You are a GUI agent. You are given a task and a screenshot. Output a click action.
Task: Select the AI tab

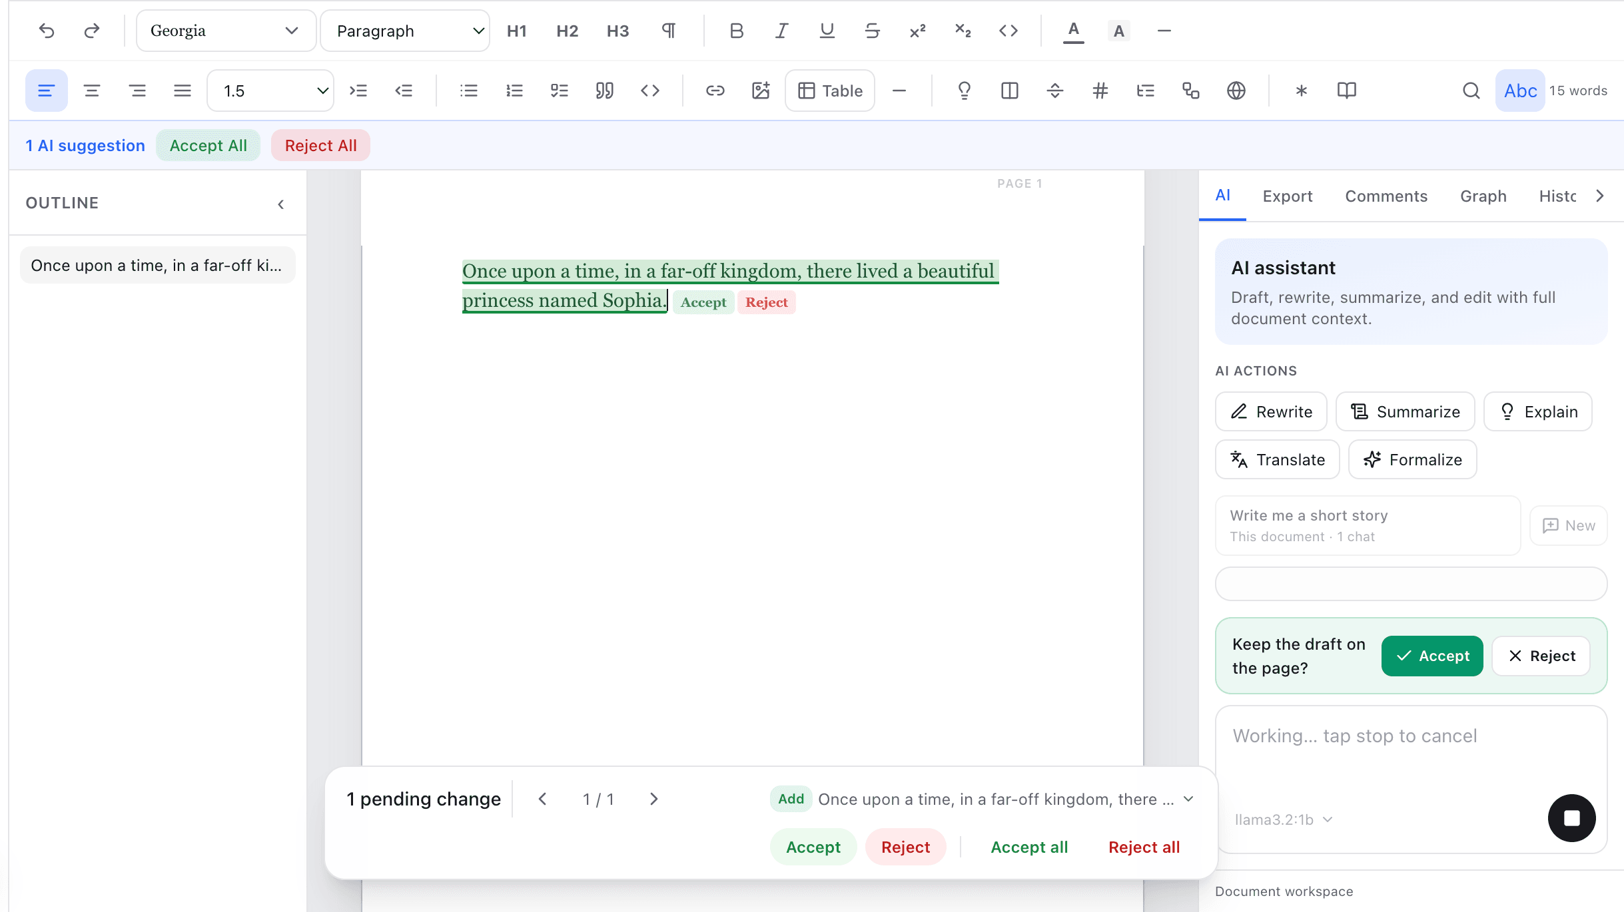1222,196
